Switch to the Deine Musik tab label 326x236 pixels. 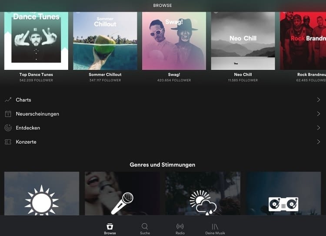coord(215,233)
